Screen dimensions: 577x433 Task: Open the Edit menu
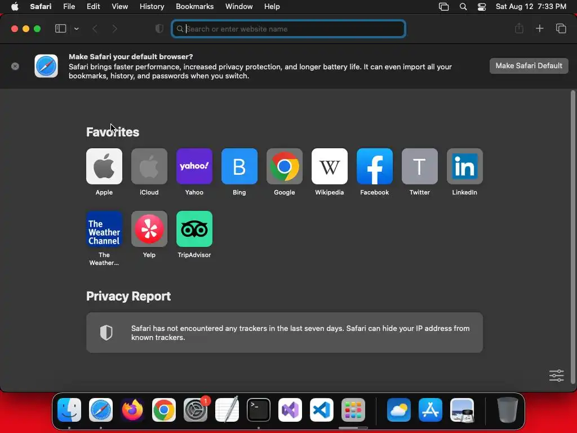point(93,7)
